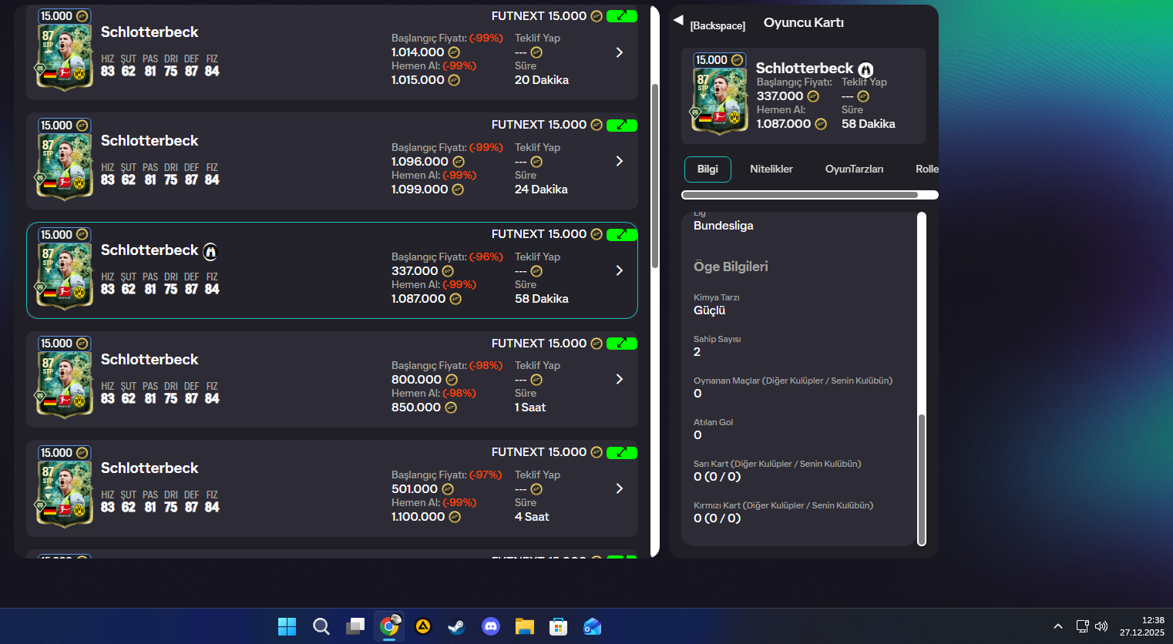The width and height of the screenshot is (1173, 644).
Task: Click the chemistry style icon beside Schlotterbeck in the 337.000 listing
Action: [210, 251]
